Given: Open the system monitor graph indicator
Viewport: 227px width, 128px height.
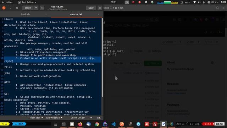Looking at the screenshot, I should pyautogui.click(x=167, y=2).
